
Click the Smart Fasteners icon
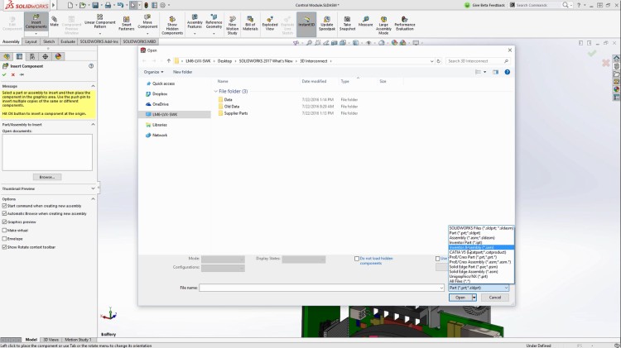coord(127,24)
